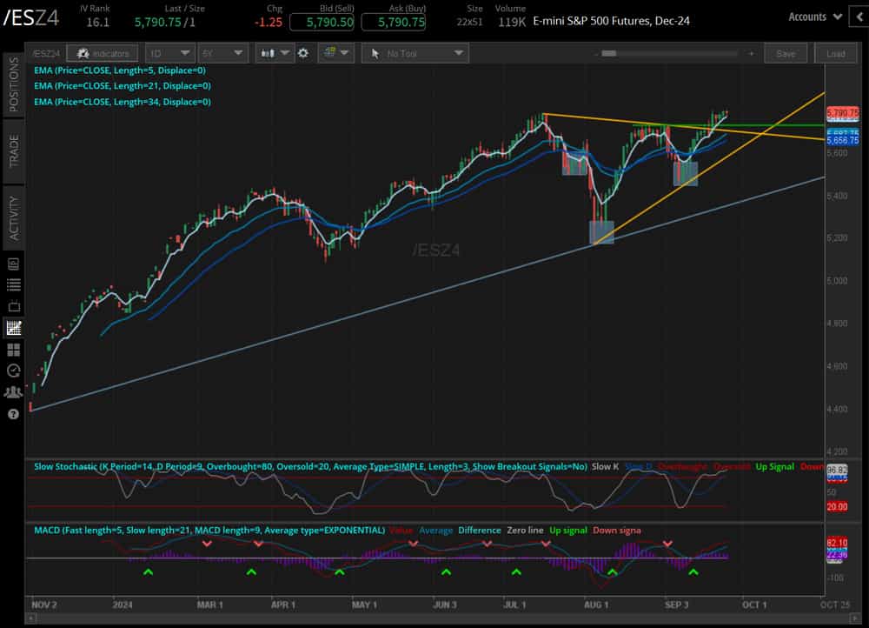869x628 pixels.
Task: Open the POSITIONS side tab
Action: 13,84
